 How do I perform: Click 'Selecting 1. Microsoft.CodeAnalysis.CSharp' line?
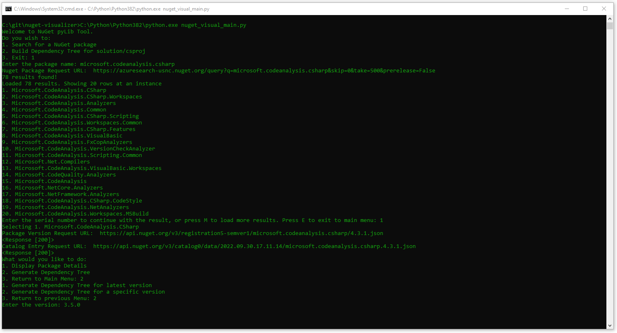(70, 227)
